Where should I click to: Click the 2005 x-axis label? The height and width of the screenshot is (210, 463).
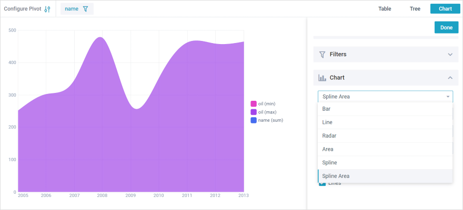pos(23,196)
